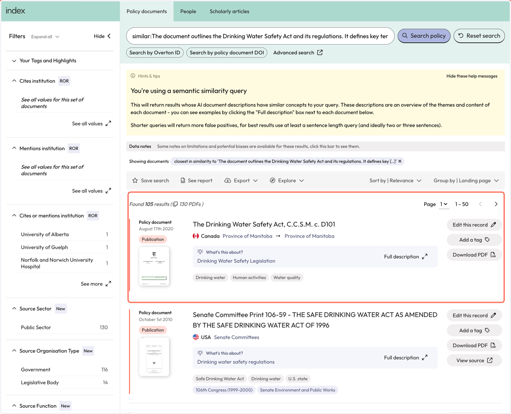Open the Page number selector
511x414 pixels.
coord(444,204)
